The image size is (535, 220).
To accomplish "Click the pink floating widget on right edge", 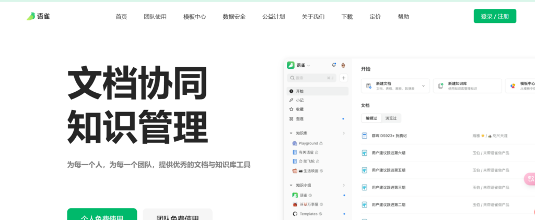I will click(530, 179).
